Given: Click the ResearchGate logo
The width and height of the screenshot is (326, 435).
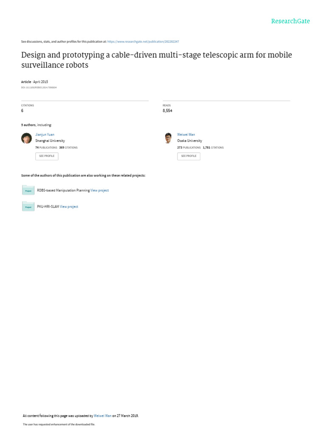Looking at the screenshot, I should click(290, 21).
